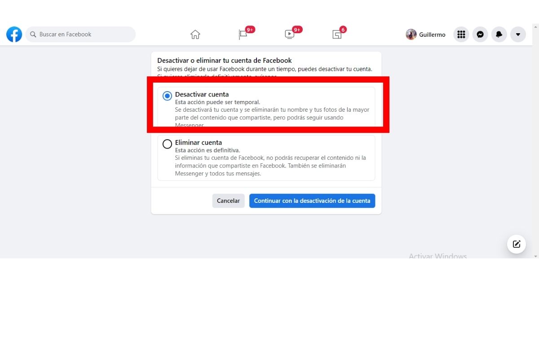Click 'Esta acción puede ser temporal.' text
The width and height of the screenshot is (539, 359).
click(217, 102)
